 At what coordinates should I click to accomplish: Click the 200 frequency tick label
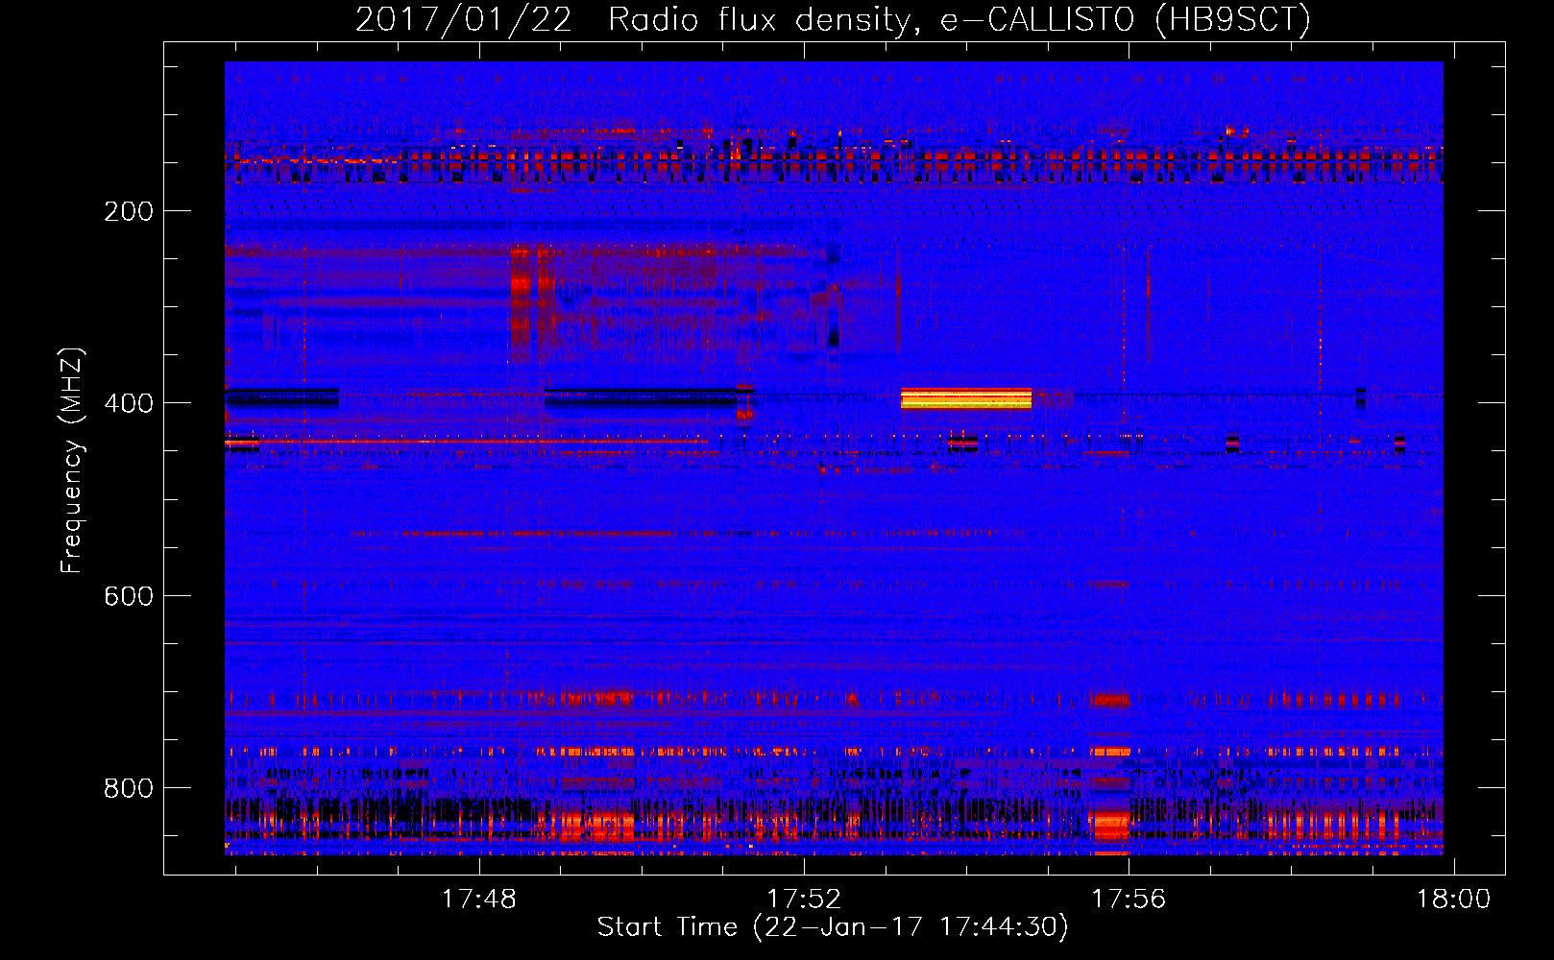(x=129, y=211)
